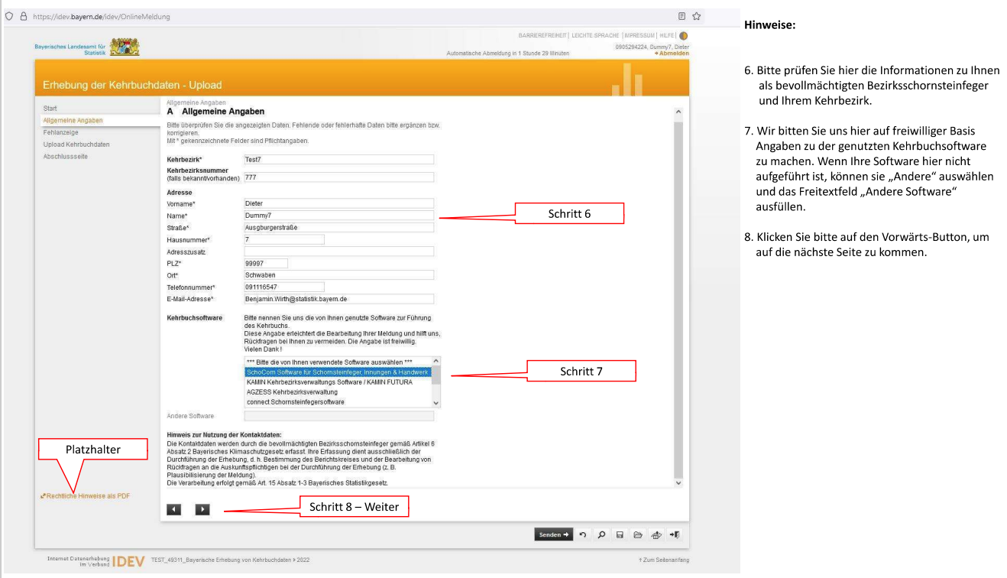Viewport: 1007px width, 578px height.
Task: Select connect Schornsteinfegersoftware option
Action: [x=338, y=401]
